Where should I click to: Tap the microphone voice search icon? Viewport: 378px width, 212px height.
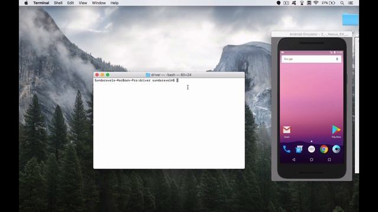tap(337, 59)
